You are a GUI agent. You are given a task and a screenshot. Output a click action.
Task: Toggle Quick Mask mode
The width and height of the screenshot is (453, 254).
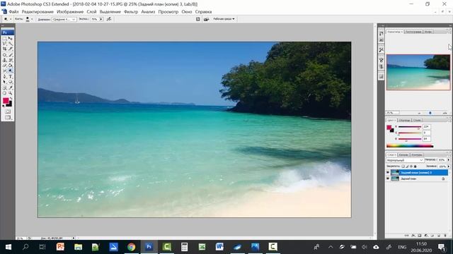(x=8, y=111)
